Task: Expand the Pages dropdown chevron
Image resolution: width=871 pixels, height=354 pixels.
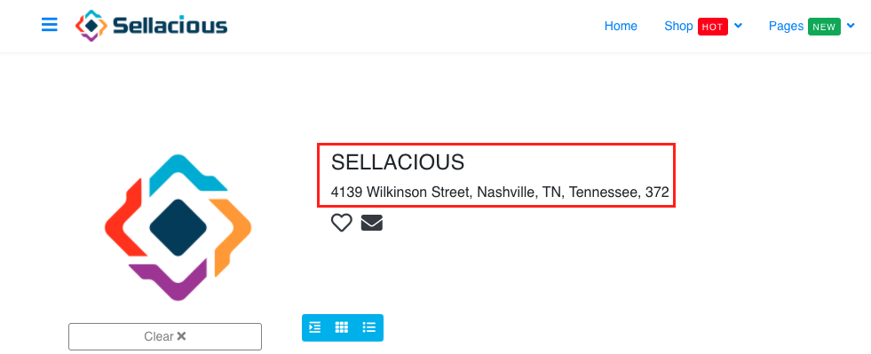Action: (851, 26)
